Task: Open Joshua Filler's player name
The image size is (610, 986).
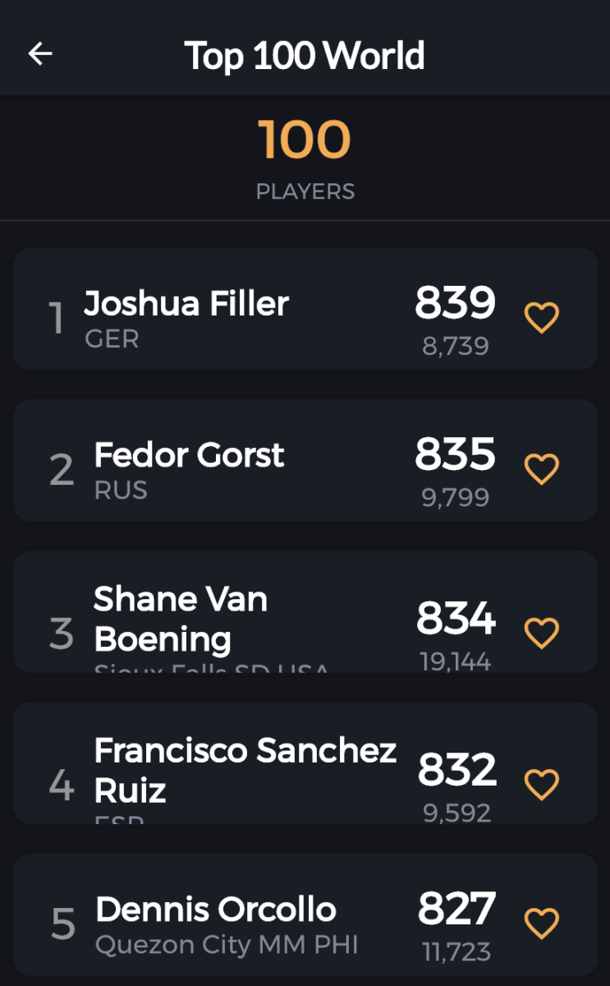Action: 186,303
